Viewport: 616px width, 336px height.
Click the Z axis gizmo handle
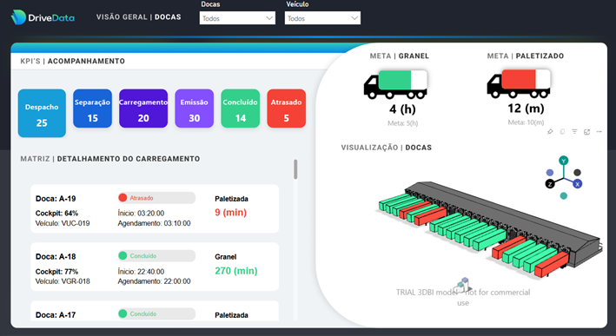[550, 184]
